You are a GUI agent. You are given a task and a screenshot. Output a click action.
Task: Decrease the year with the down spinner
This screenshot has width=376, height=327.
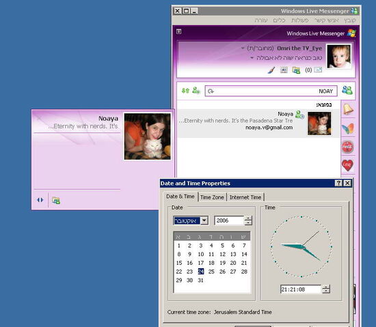click(248, 223)
